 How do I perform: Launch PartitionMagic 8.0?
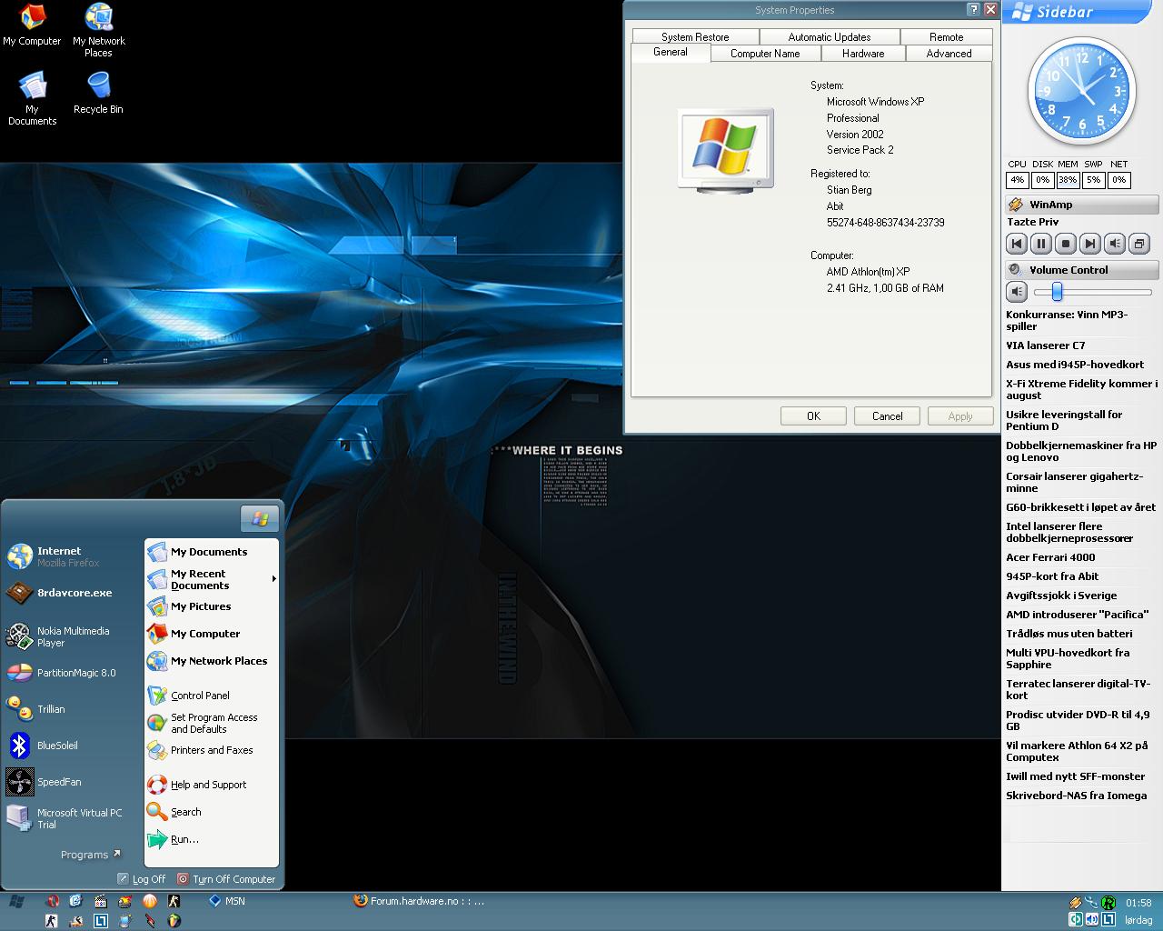[x=62, y=673]
